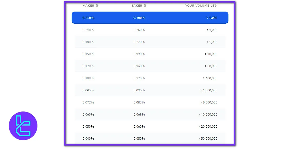
Task: Select the > 50,000 volume tier
Action: (x=211, y=66)
